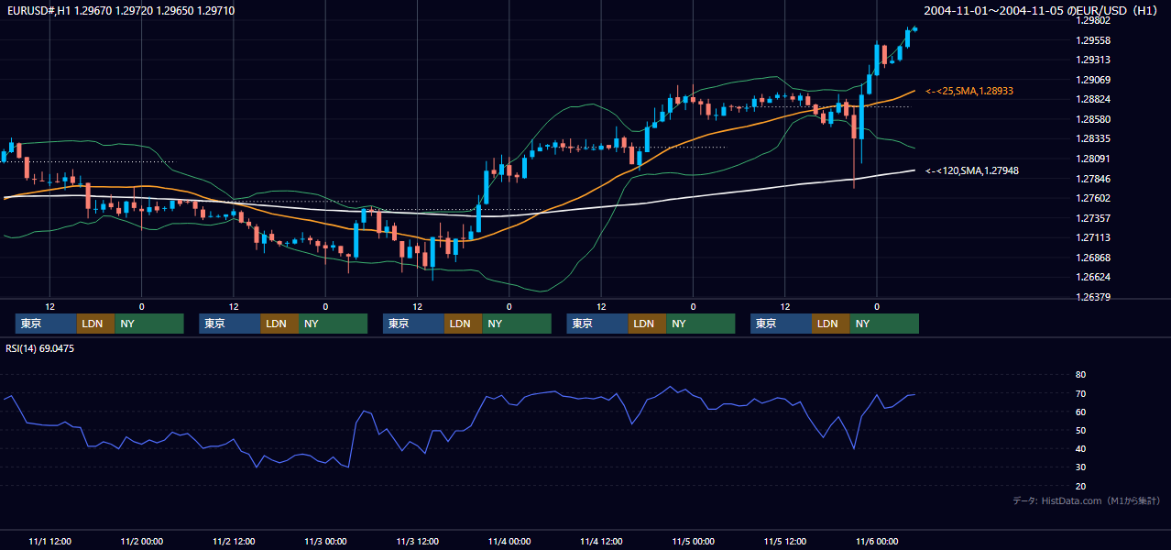Click the 1.26868 price axis value
Viewport: 1171px width, 550px height.
(1093, 258)
